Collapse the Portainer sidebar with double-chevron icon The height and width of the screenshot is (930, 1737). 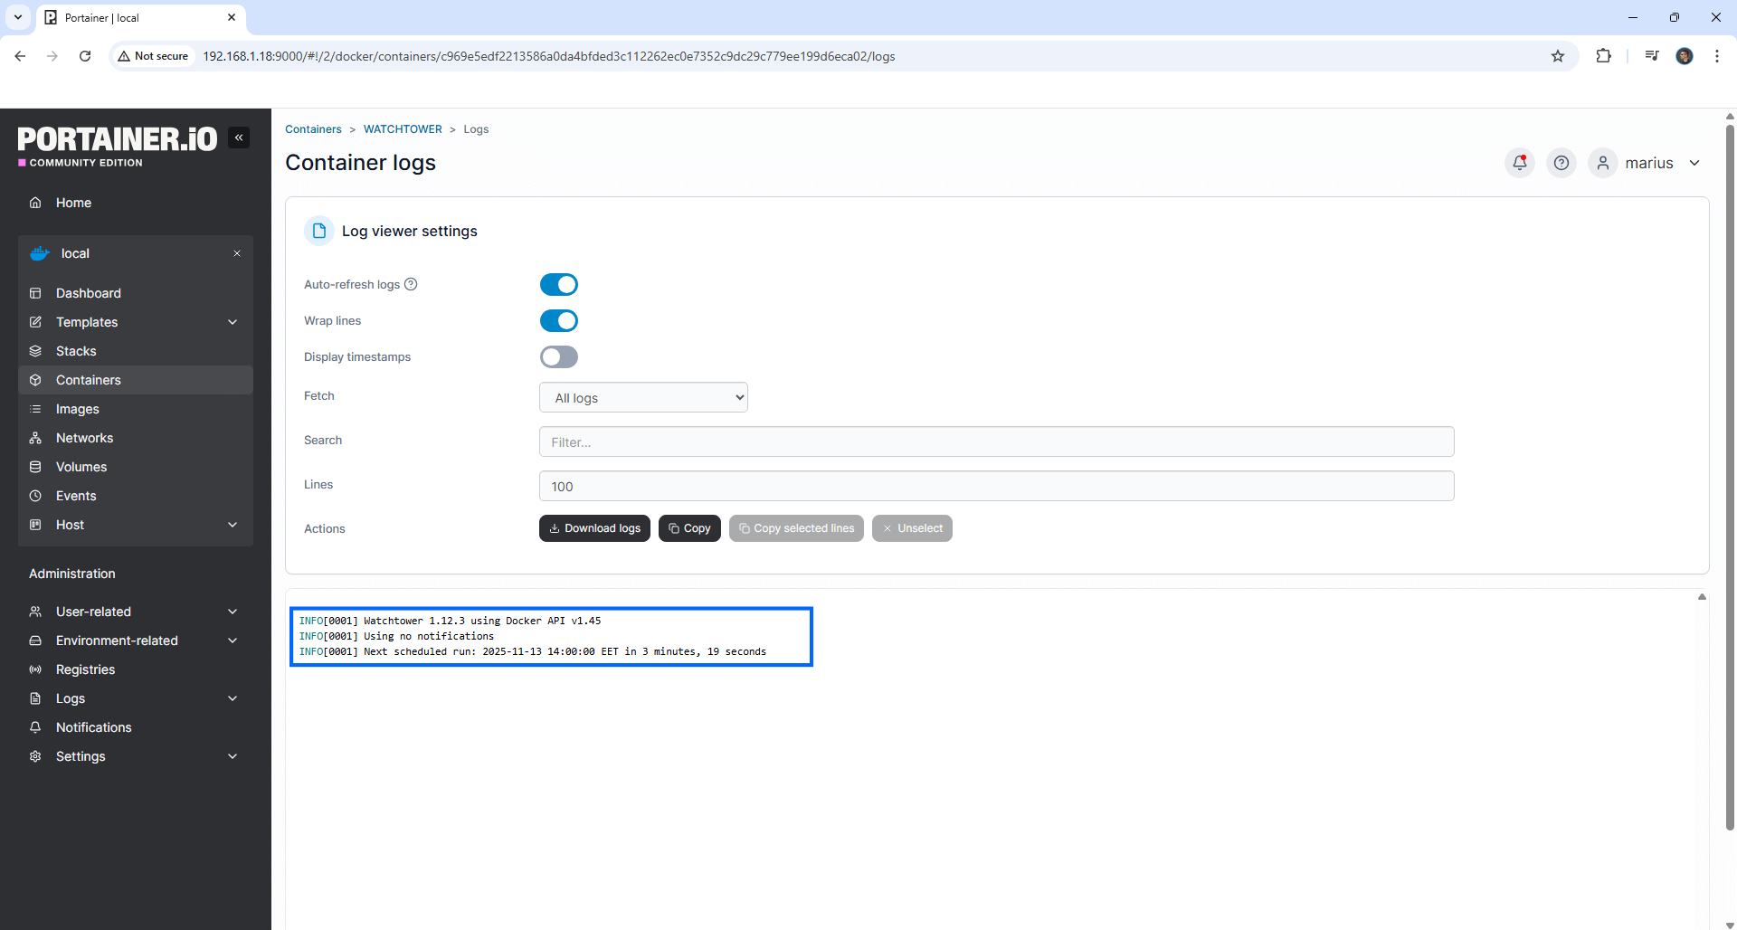pos(239,138)
